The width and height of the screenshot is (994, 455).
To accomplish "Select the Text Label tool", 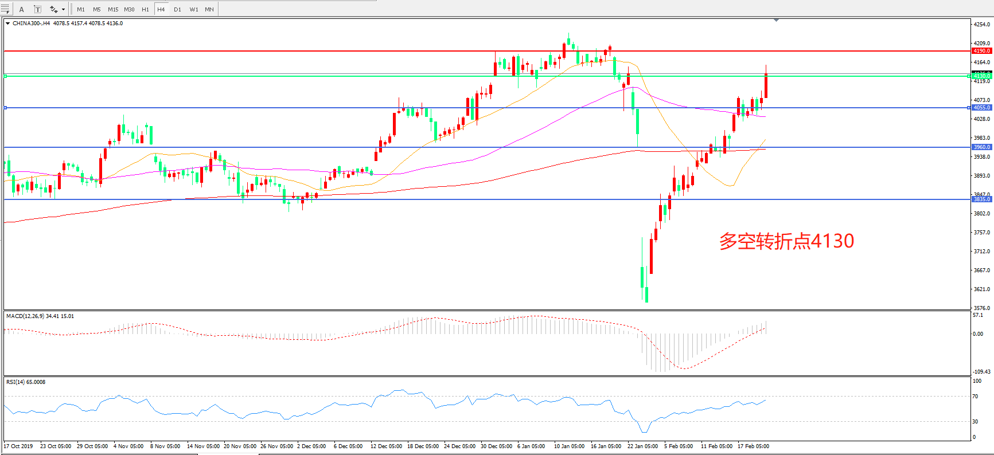I will click(x=37, y=9).
